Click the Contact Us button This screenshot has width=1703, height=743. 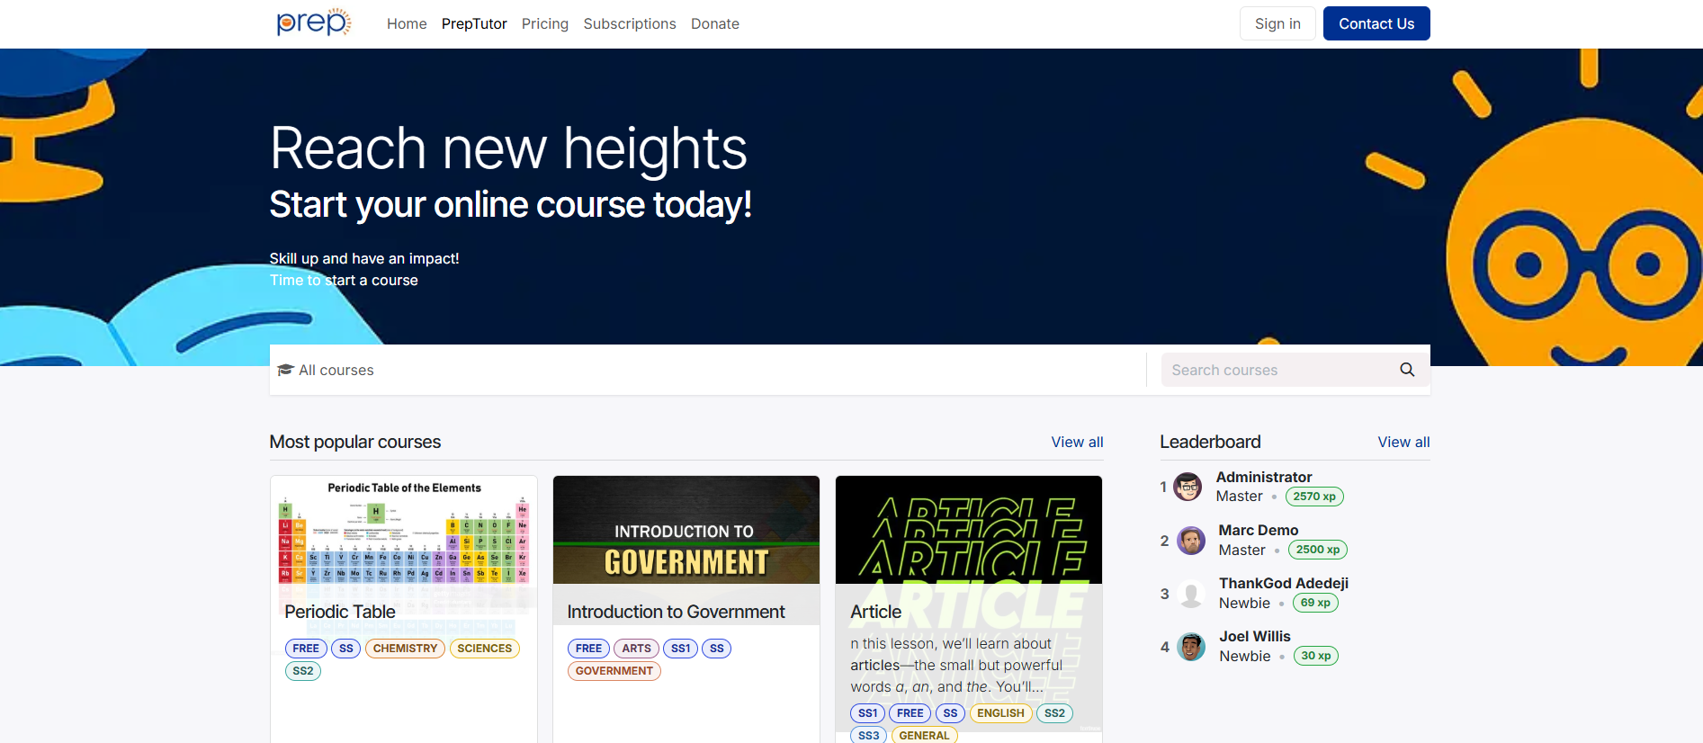tap(1376, 23)
